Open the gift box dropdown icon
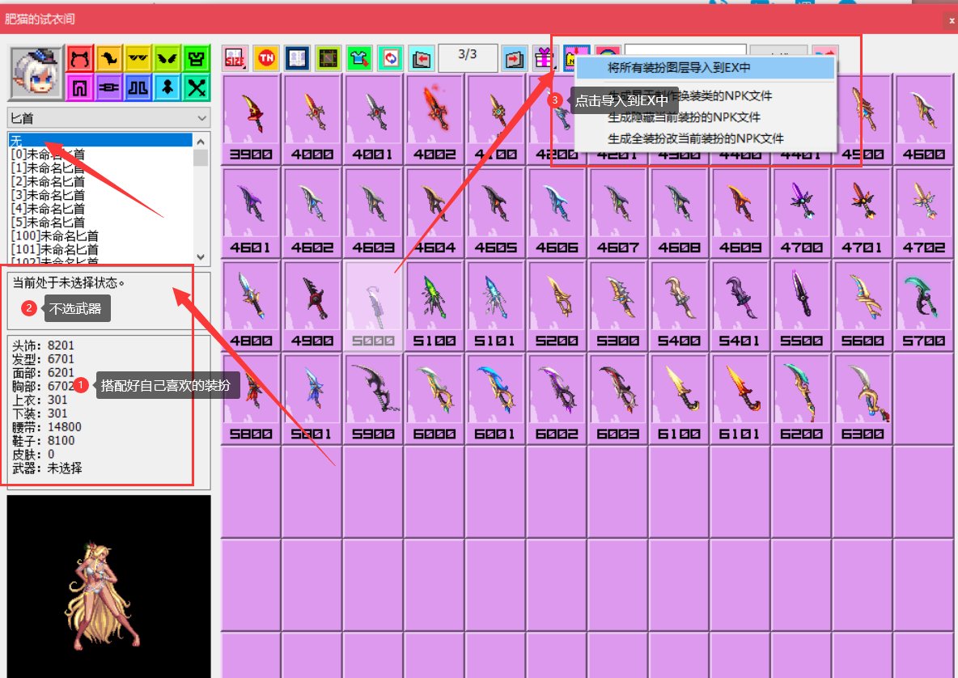958x678 pixels. pyautogui.click(x=545, y=58)
